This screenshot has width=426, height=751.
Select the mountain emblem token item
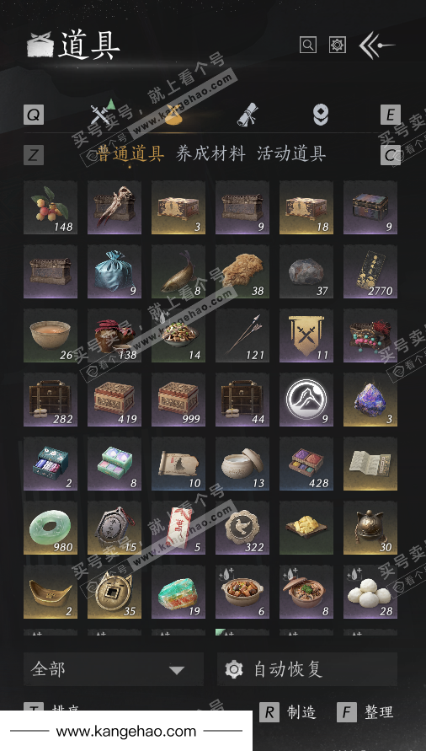pyautogui.click(x=306, y=400)
